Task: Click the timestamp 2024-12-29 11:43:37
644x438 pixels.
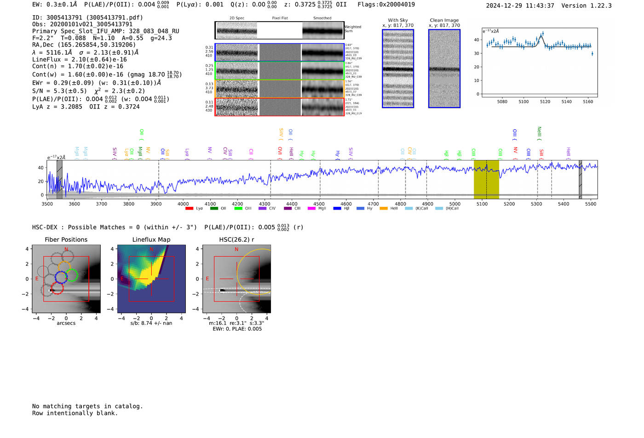Action: [520, 6]
